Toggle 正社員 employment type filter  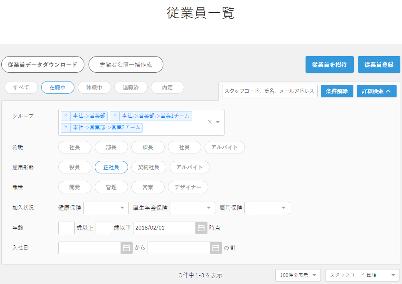(x=111, y=167)
